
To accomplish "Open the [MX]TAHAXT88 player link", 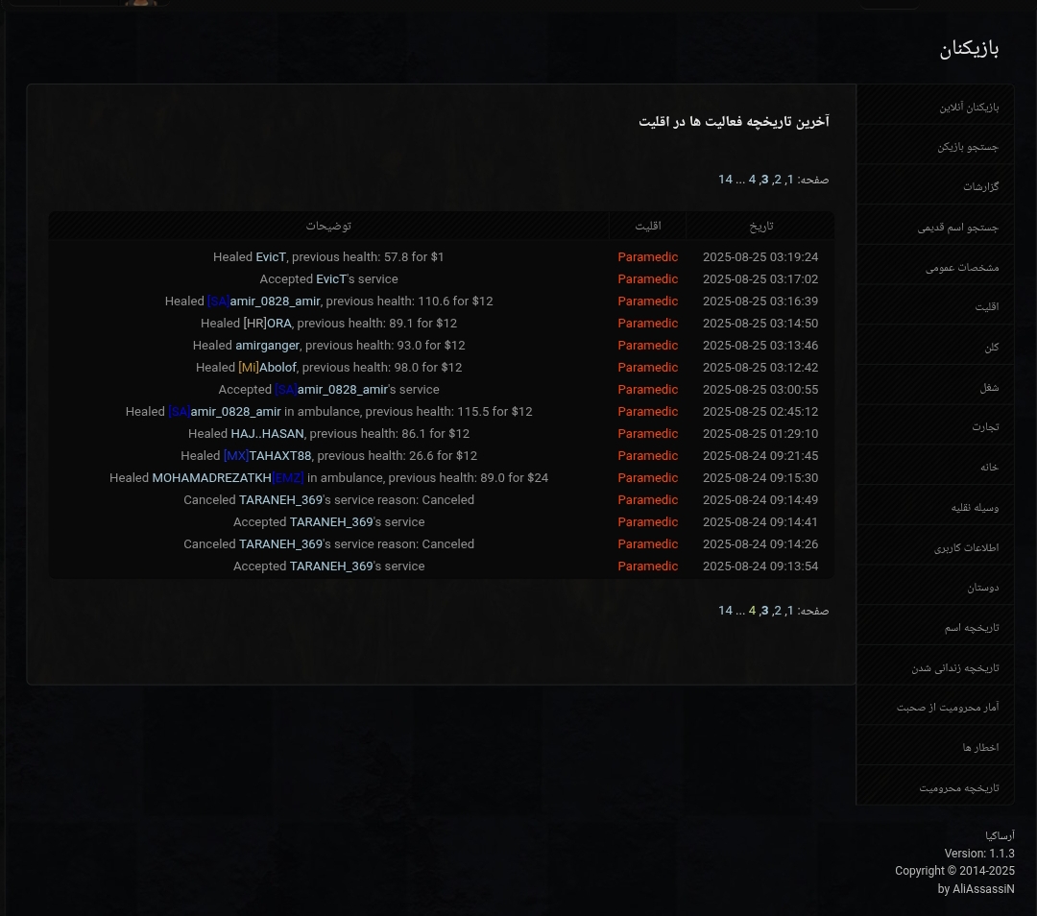I will tap(267, 456).
